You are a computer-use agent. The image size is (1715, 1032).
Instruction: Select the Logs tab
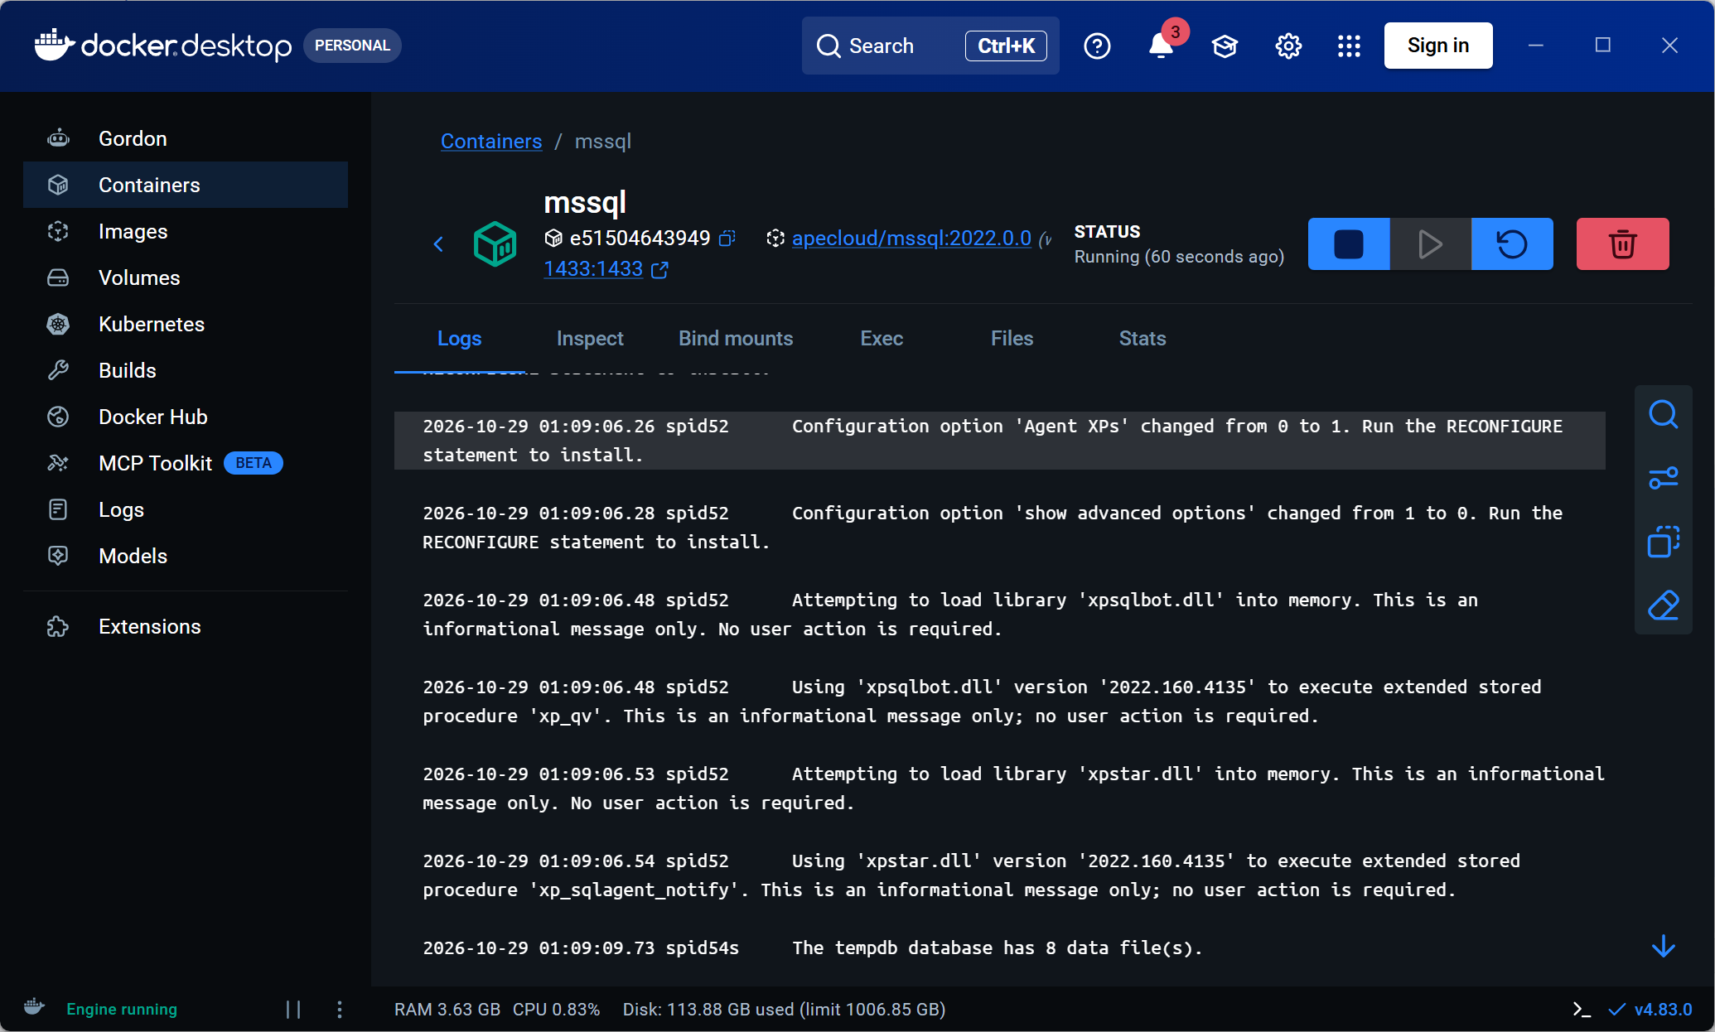459,339
